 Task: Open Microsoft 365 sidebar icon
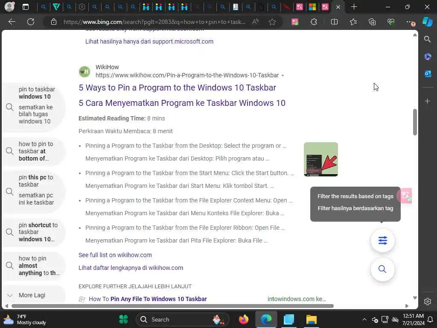(428, 57)
